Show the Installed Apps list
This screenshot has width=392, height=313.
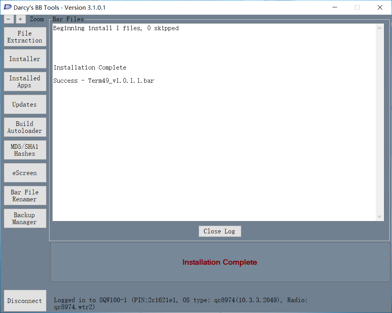click(x=25, y=82)
